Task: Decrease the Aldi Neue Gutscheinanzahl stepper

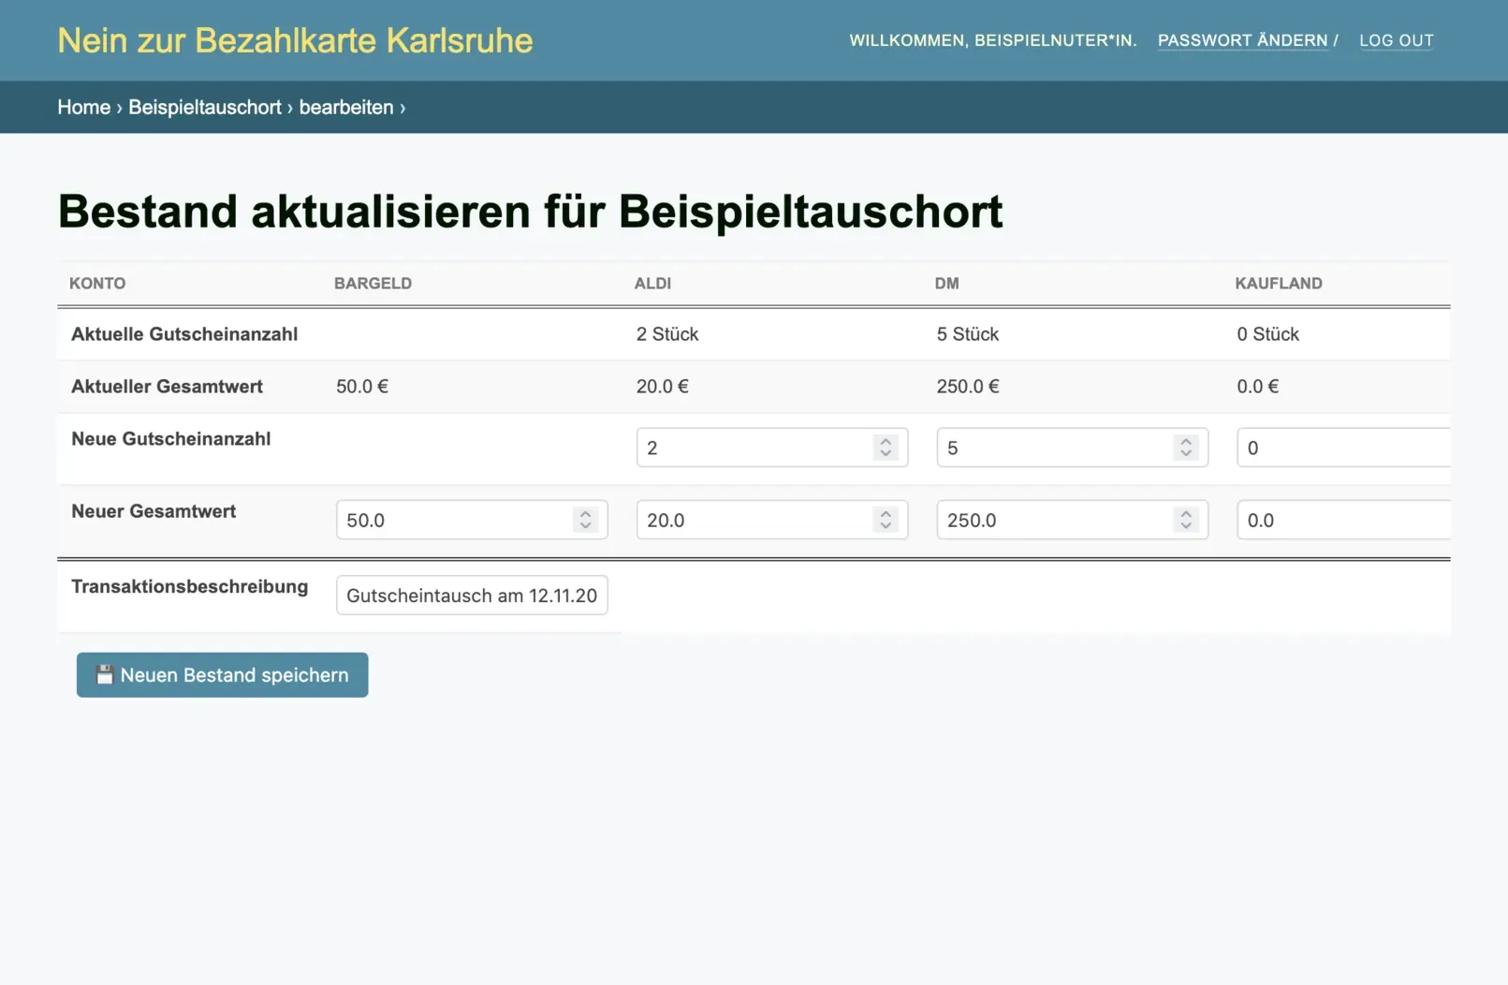Action: [886, 454]
